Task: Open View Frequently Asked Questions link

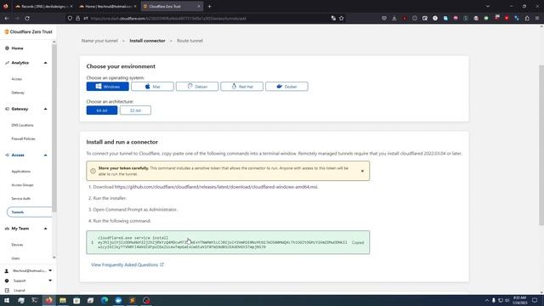Action: (x=127, y=264)
